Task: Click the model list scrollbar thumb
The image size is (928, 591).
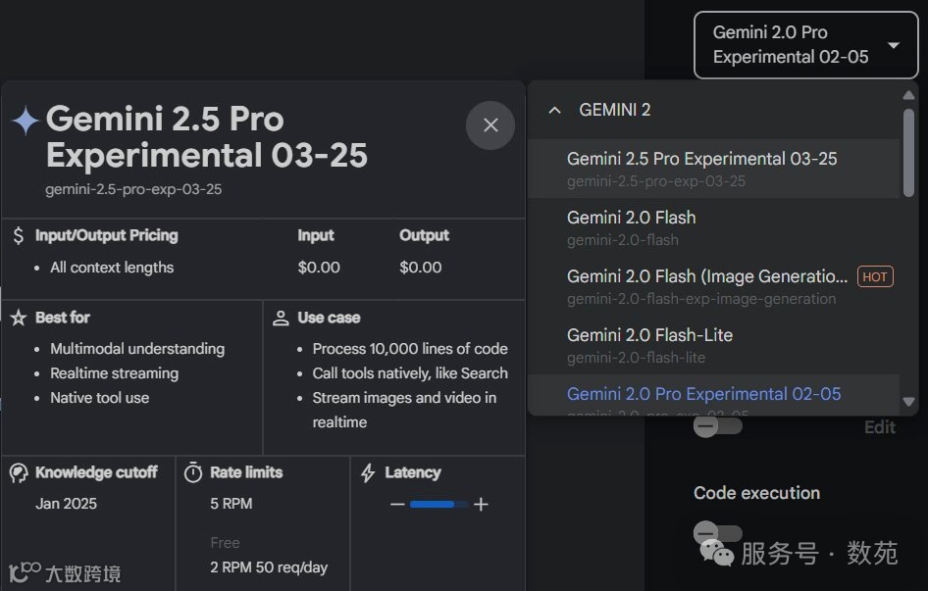Action: [908, 153]
